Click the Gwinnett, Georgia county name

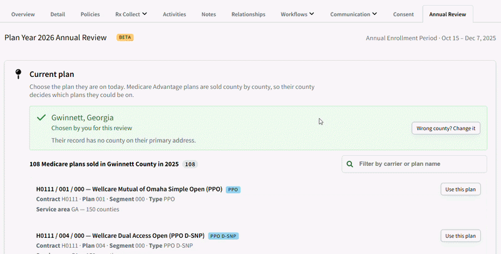coord(83,118)
